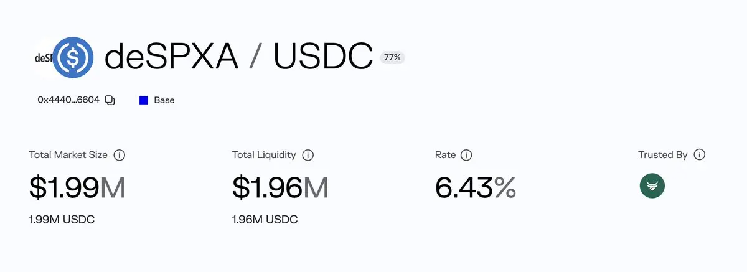Click the 0x4440...6604 address text

coord(68,100)
